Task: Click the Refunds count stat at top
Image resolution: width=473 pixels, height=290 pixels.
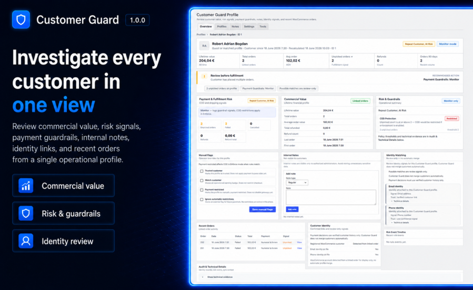Action: point(396,61)
